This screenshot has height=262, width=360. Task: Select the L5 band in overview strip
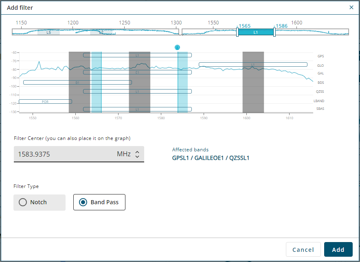pyautogui.click(x=48, y=32)
